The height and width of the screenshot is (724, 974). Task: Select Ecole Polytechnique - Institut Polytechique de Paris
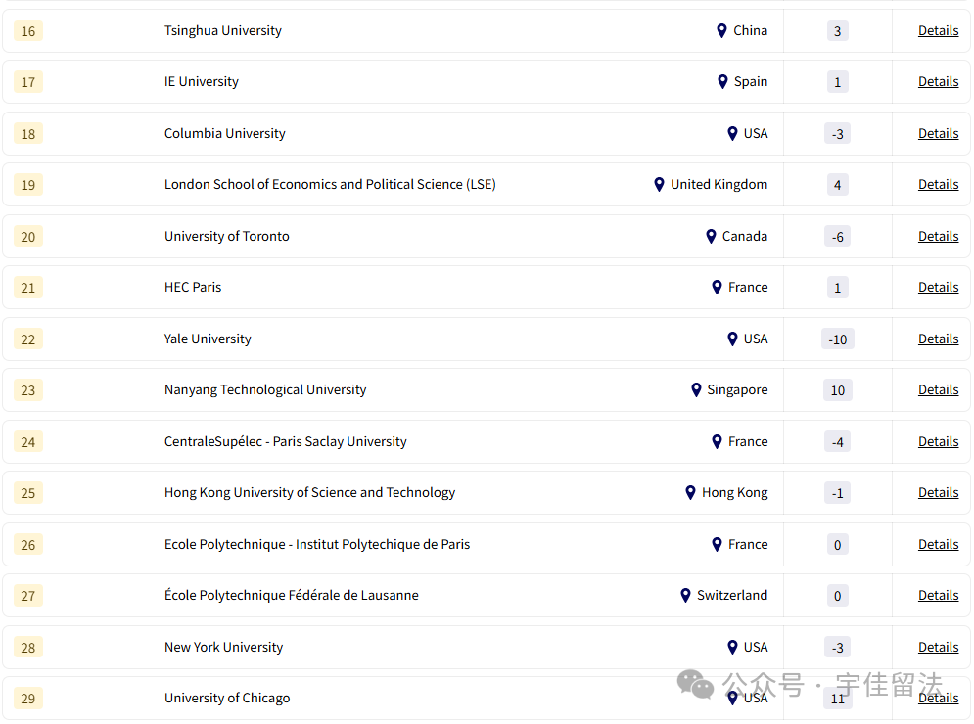[x=317, y=545]
